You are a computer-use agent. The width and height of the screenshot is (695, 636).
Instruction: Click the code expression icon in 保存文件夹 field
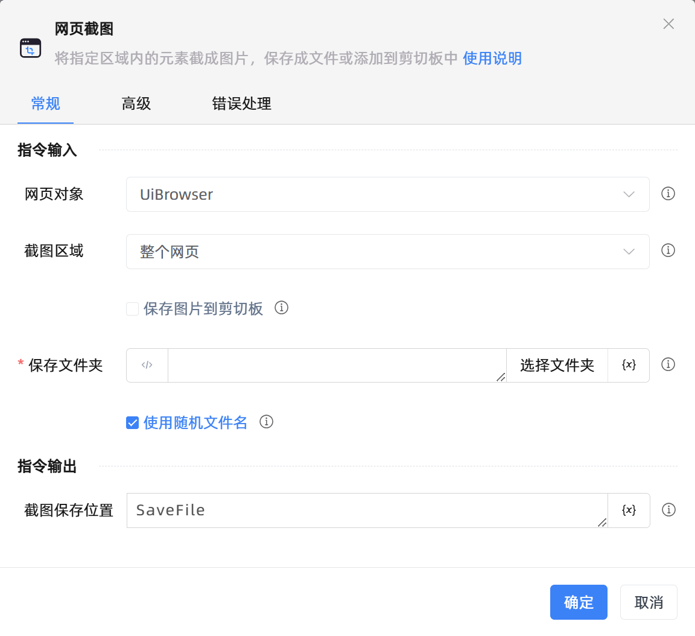147,365
